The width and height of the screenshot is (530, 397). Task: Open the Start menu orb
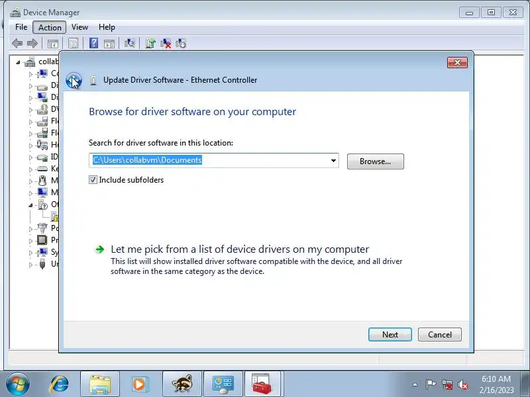point(18,384)
